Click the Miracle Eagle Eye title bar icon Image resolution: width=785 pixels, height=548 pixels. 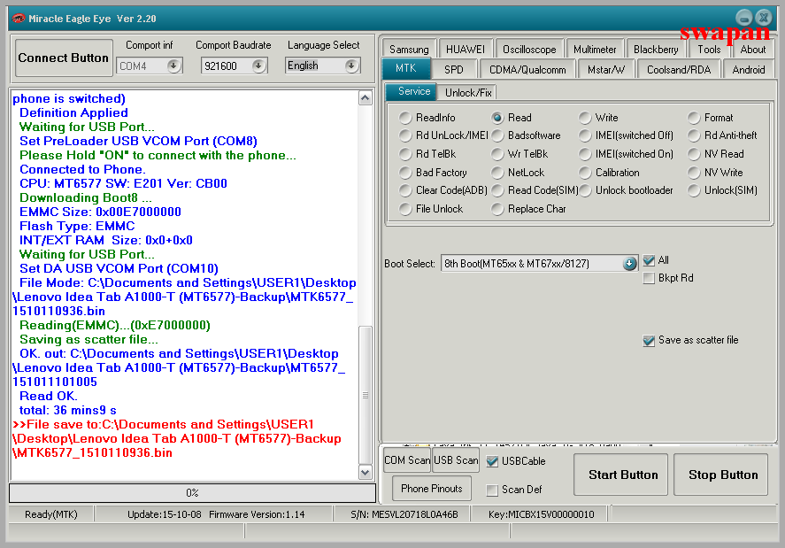click(19, 19)
